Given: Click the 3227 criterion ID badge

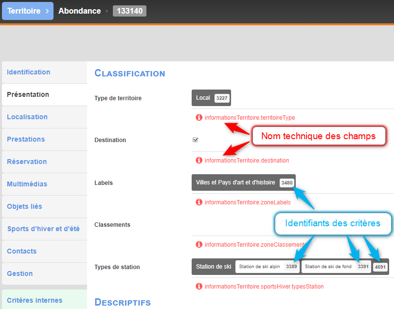Looking at the screenshot, I should (x=222, y=98).
